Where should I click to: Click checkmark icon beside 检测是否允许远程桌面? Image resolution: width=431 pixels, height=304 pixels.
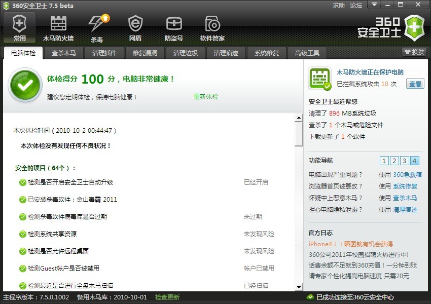click(x=22, y=251)
